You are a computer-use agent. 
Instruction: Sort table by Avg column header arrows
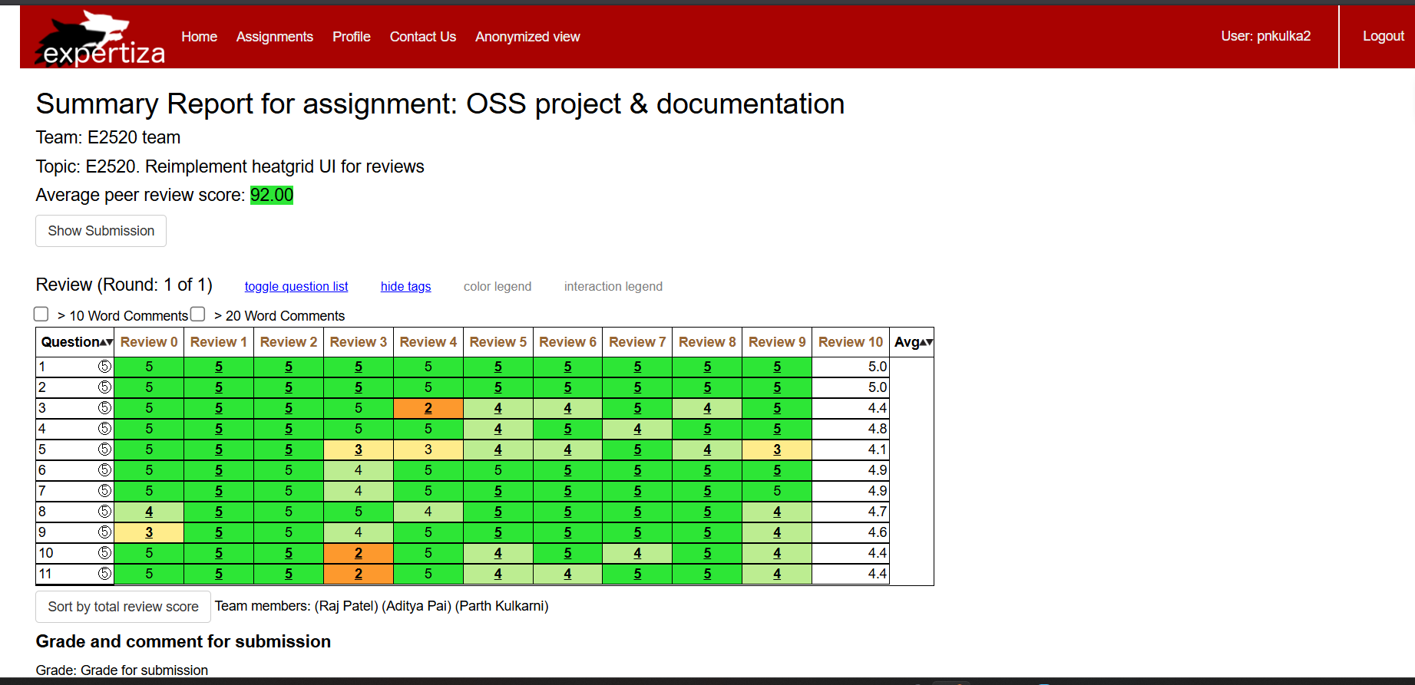928,342
